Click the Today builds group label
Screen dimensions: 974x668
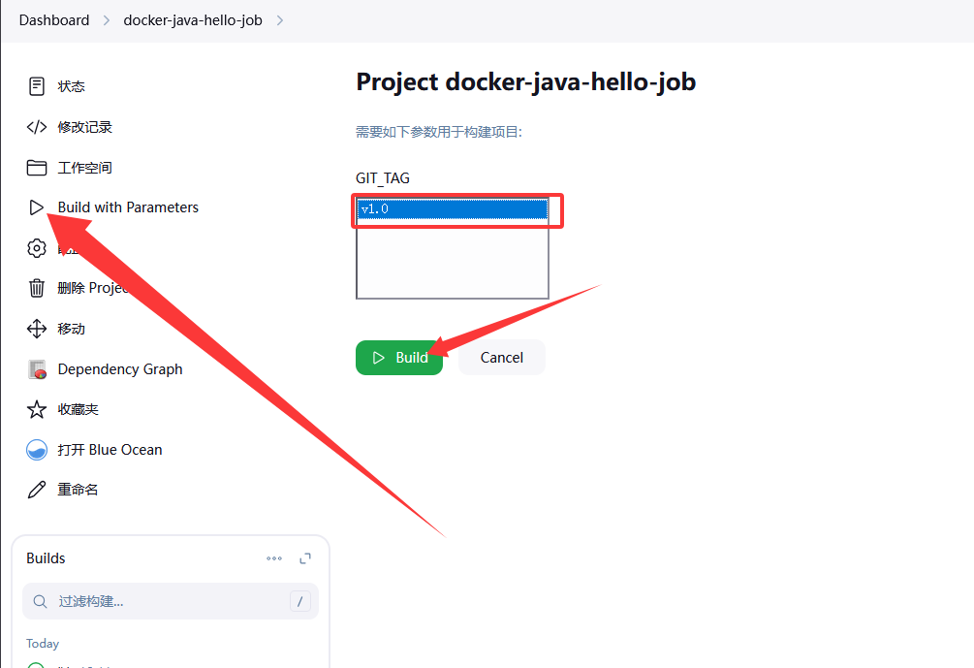(x=43, y=644)
